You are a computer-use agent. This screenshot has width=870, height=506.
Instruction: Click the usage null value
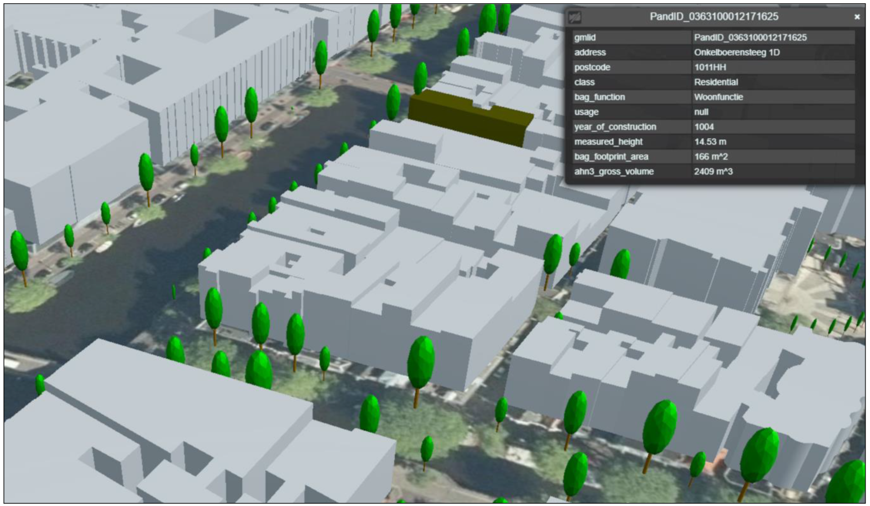pos(701,112)
